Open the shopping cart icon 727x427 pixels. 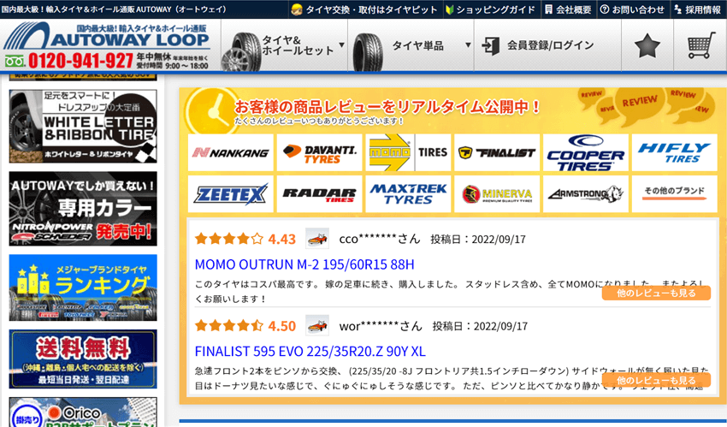click(x=700, y=45)
